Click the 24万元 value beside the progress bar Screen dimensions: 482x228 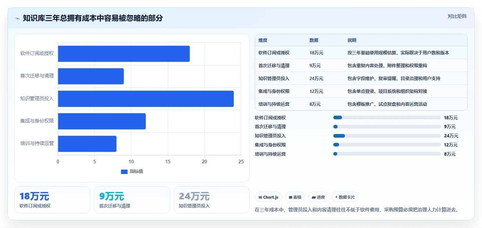[x=451, y=136]
